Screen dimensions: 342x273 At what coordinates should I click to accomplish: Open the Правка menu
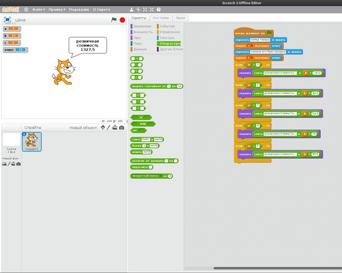point(57,10)
